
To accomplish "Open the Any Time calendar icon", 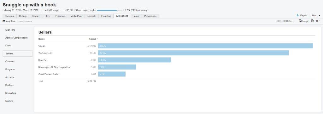I will point(4,21).
